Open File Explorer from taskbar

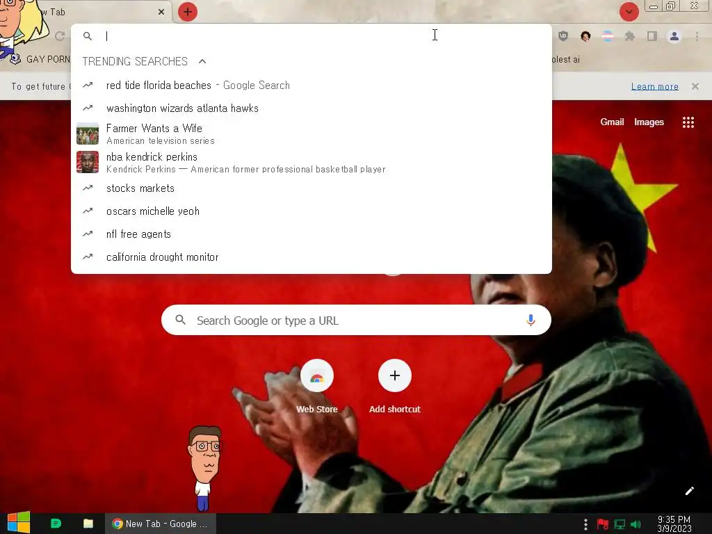[88, 523]
